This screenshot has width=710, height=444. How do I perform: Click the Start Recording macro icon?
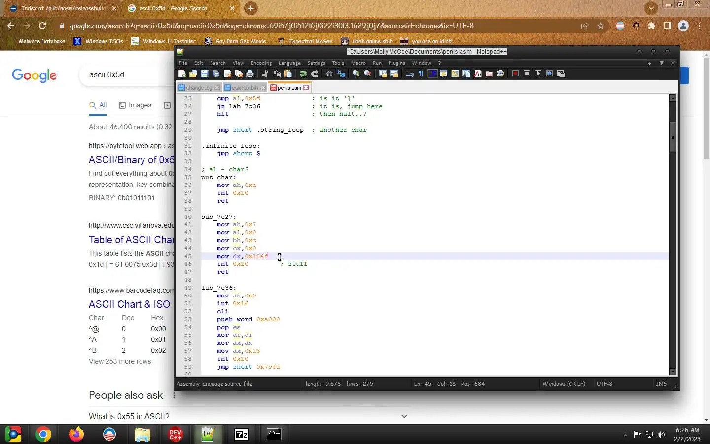(x=515, y=74)
